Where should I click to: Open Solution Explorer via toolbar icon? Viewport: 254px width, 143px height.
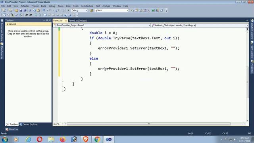pos(133,10)
